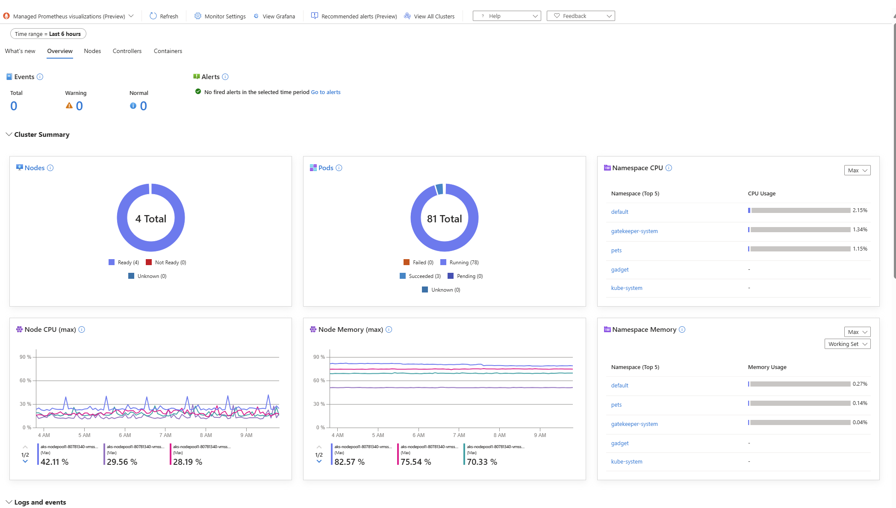Click the Refresh icon

(152, 16)
